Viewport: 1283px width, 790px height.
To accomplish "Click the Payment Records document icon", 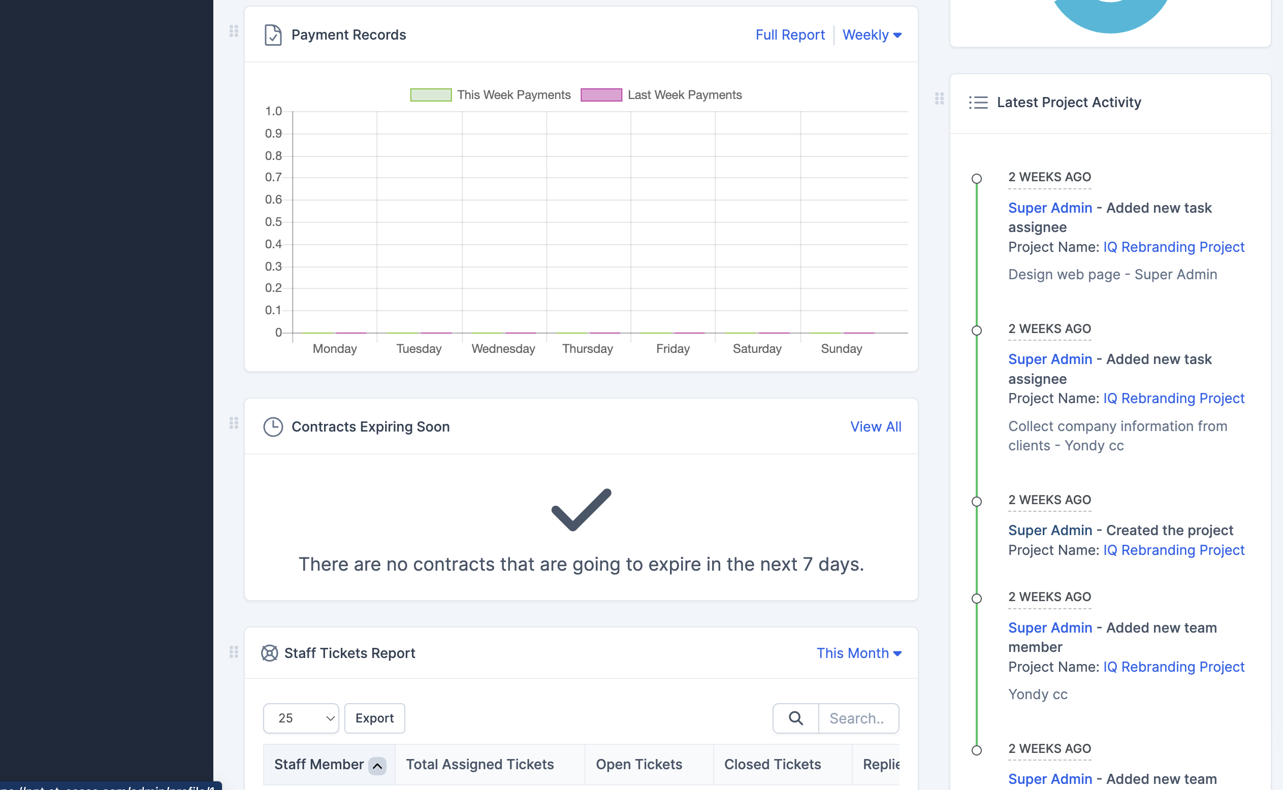I will tap(273, 35).
